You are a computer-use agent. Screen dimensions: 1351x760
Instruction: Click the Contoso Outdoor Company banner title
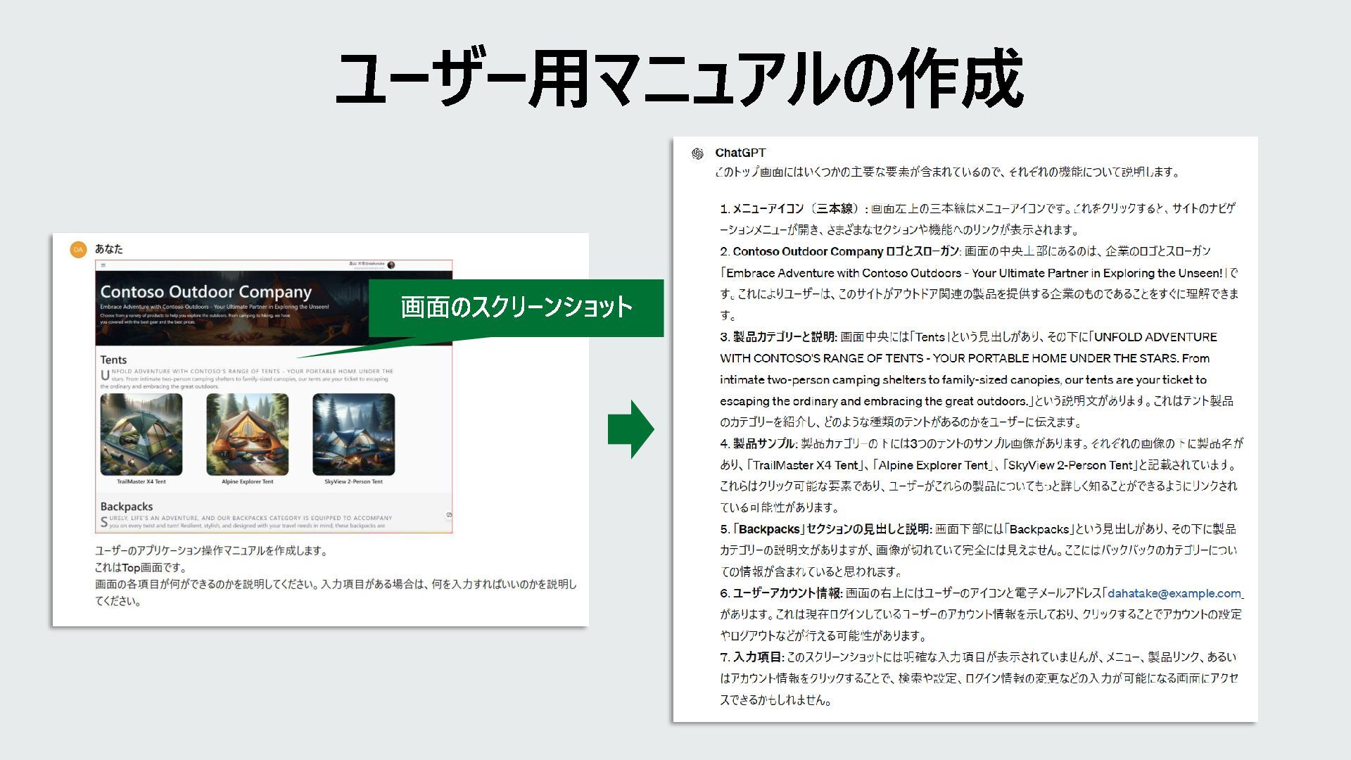(x=205, y=291)
